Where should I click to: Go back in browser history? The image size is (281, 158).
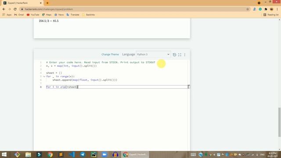point(4,9)
